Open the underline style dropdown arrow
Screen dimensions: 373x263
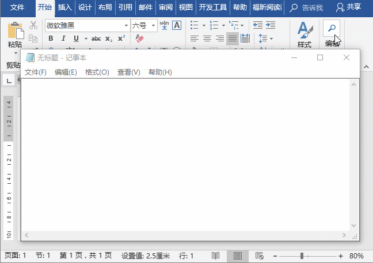click(x=86, y=38)
